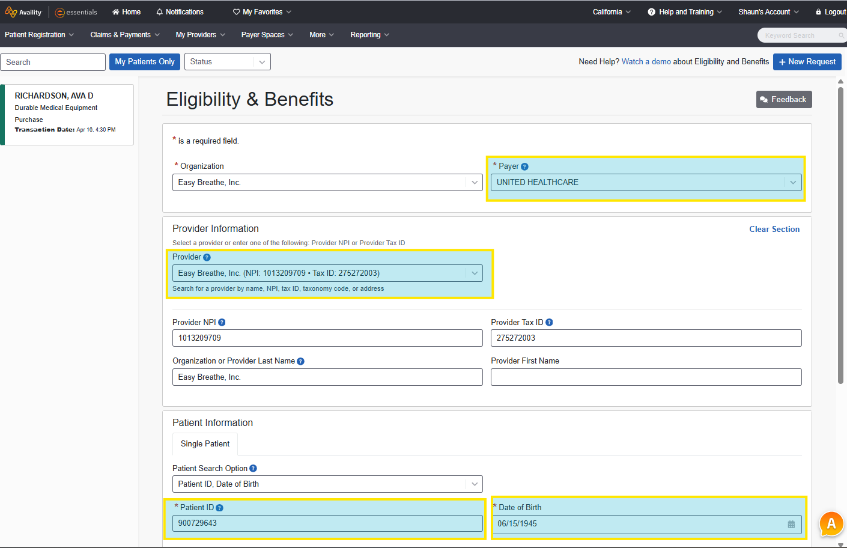
Task: Open the orange assistant chat bubble
Action: coord(831,524)
